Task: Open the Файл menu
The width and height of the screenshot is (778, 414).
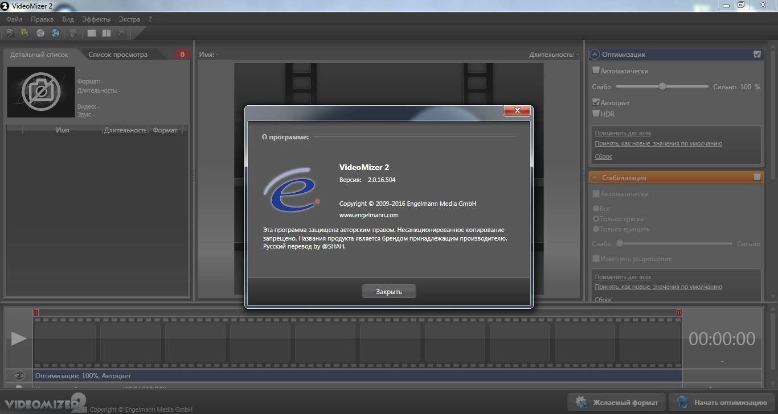Action: [14, 19]
